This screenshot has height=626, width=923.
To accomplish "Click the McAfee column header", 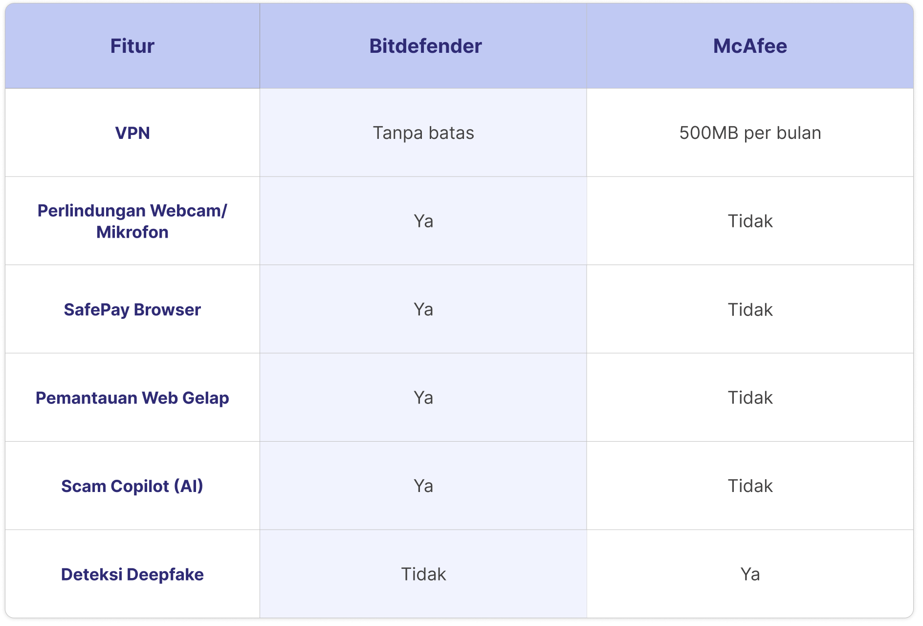I will click(x=750, y=46).
